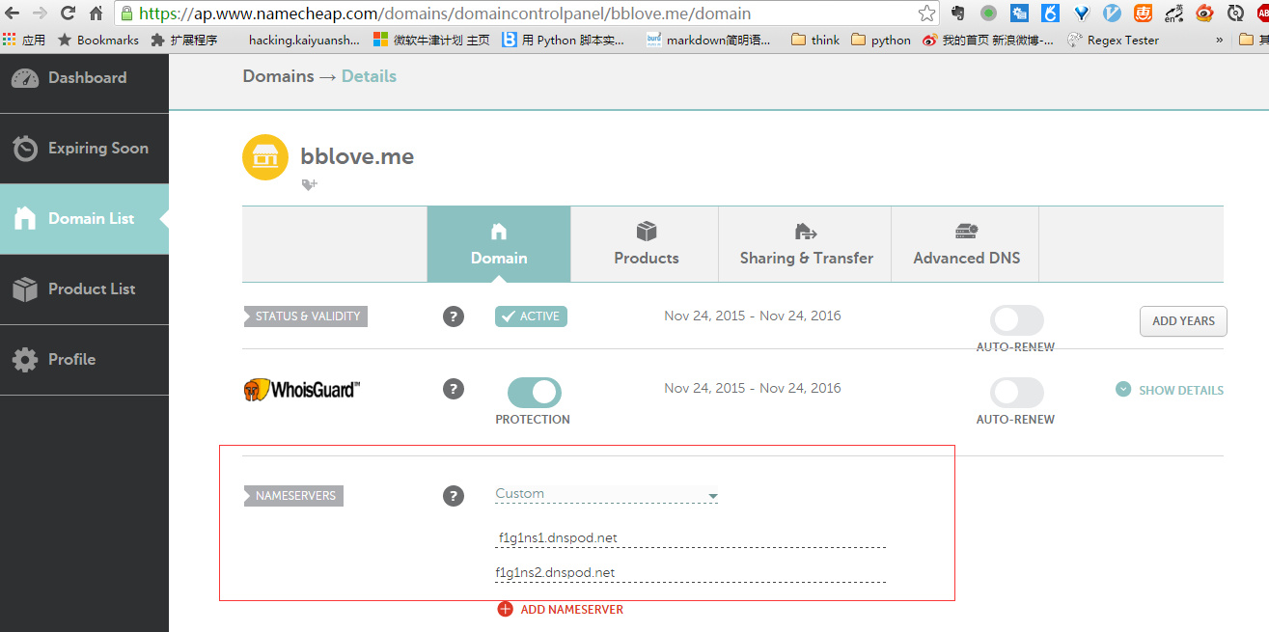Open the yellow bblove.me storefront icon
Screen dimensions: 1269x632
coord(265,157)
